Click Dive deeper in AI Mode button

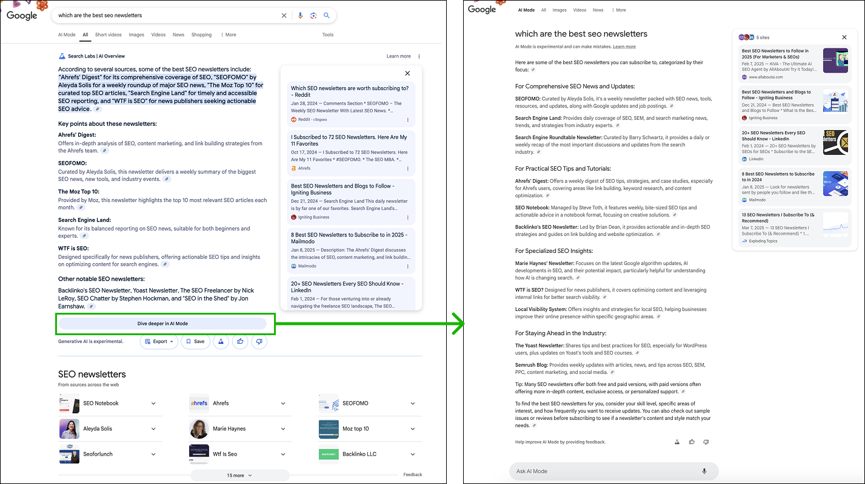click(x=162, y=324)
